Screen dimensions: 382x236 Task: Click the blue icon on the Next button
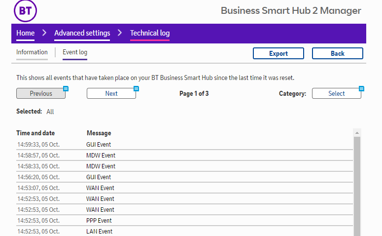click(x=137, y=88)
